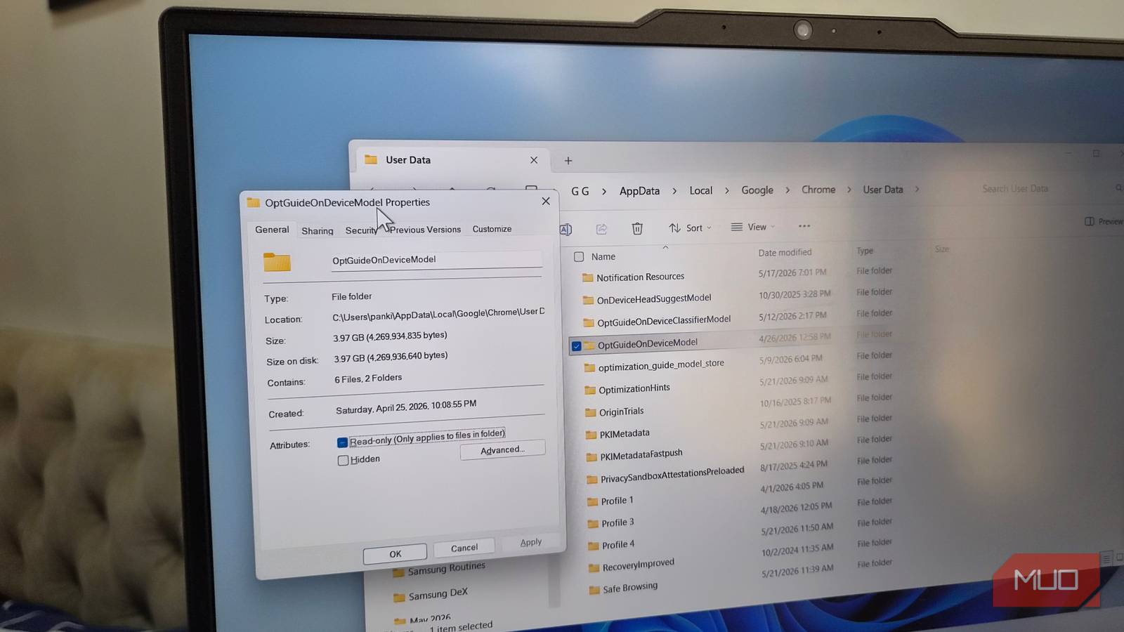The height and width of the screenshot is (632, 1124).
Task: Open the View dropdown
Action: pos(753,227)
